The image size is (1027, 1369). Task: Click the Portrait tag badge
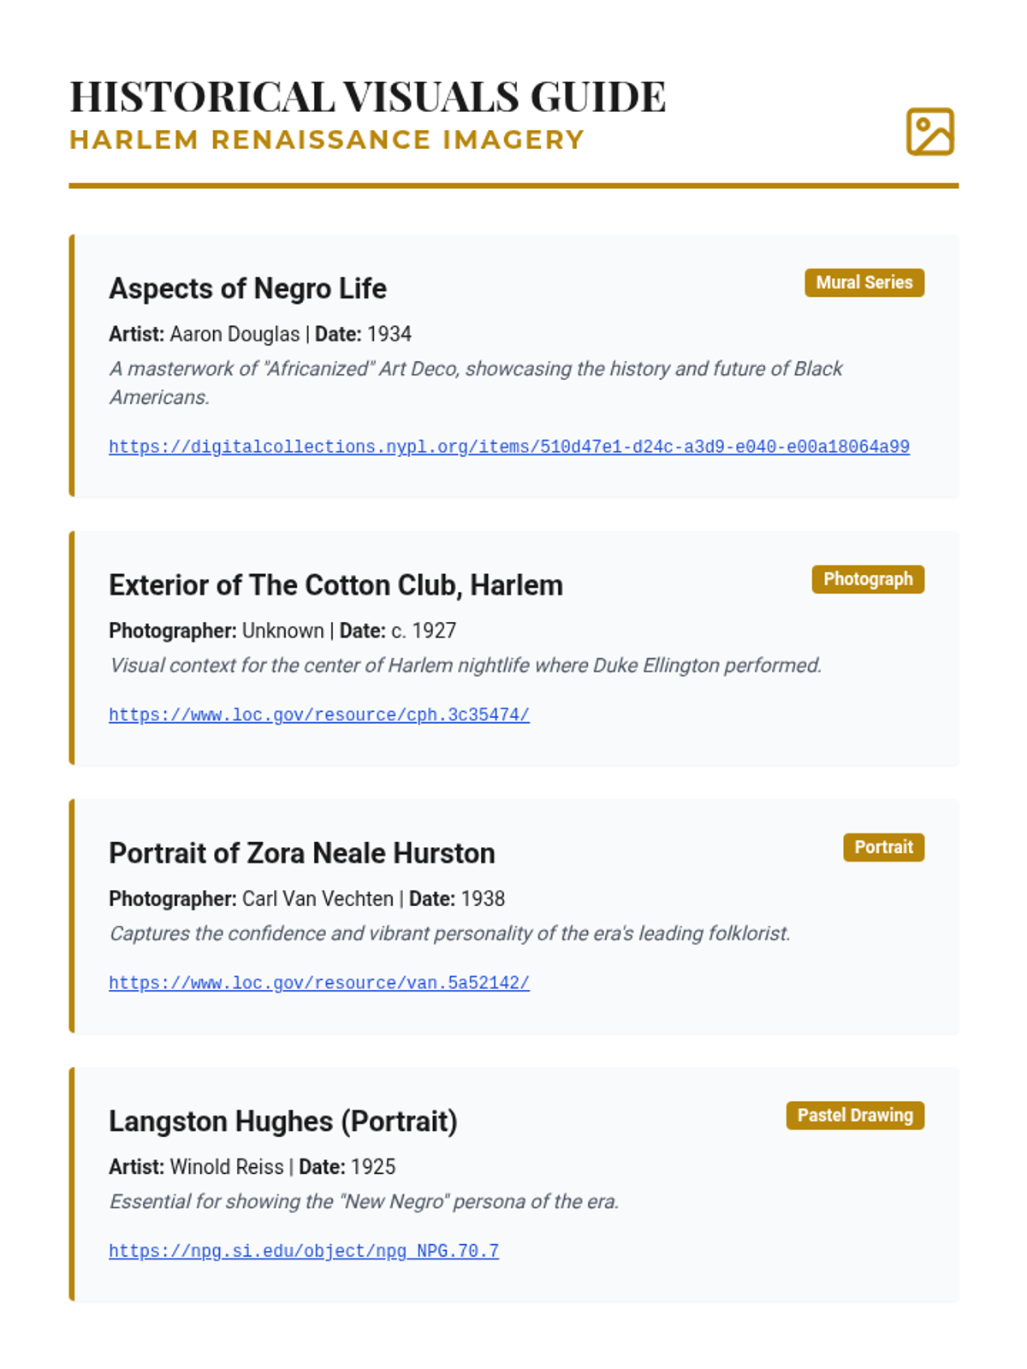883,847
